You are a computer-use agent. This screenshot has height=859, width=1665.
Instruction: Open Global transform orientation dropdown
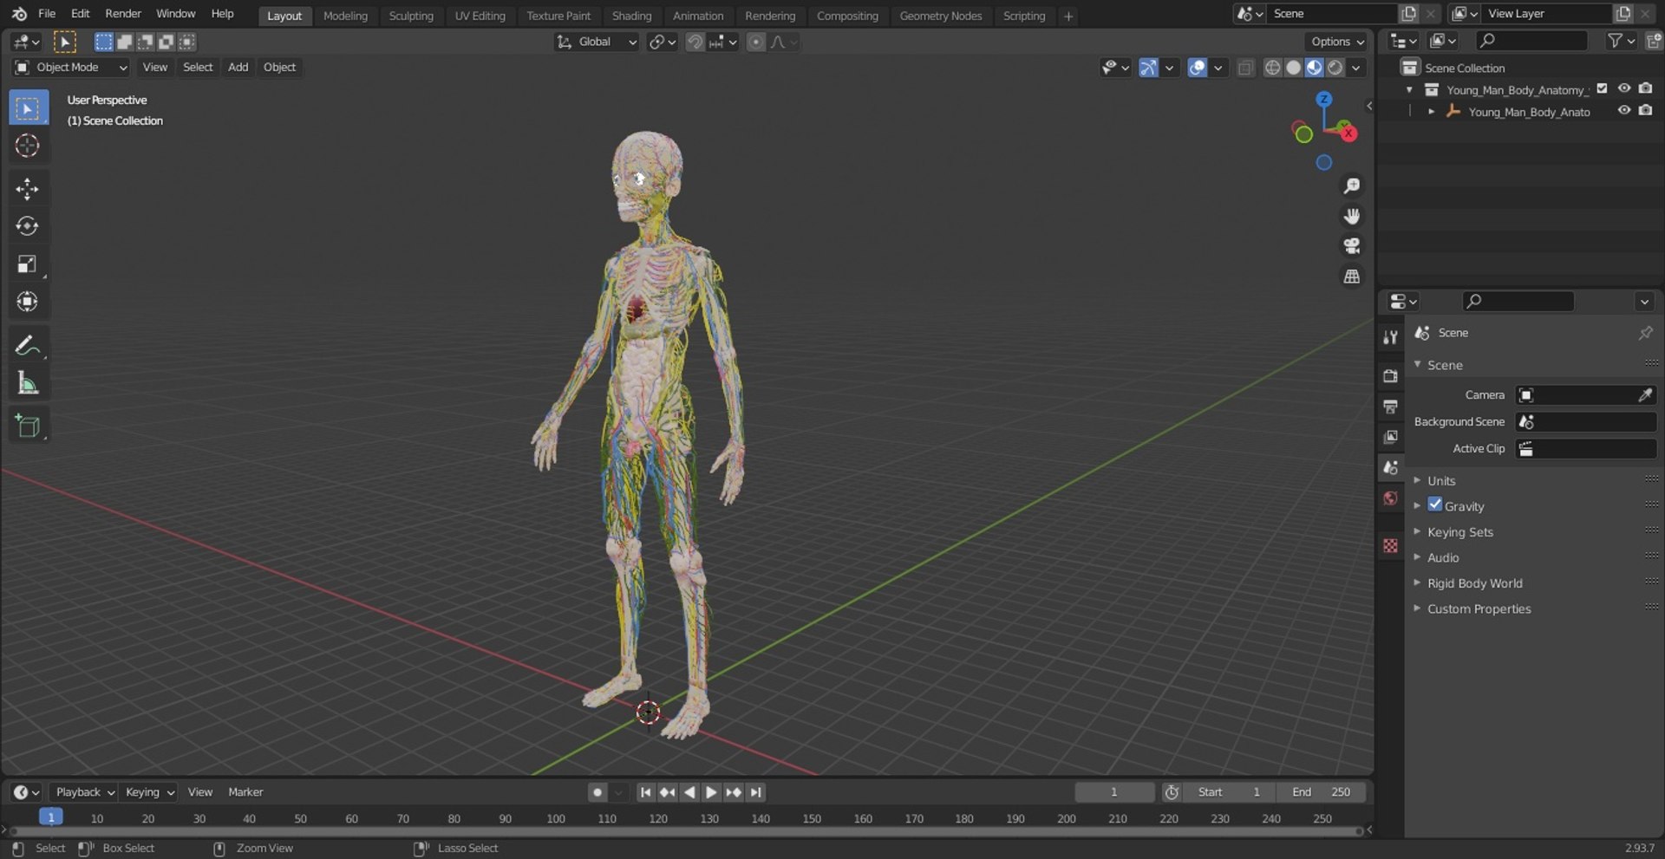coord(597,42)
